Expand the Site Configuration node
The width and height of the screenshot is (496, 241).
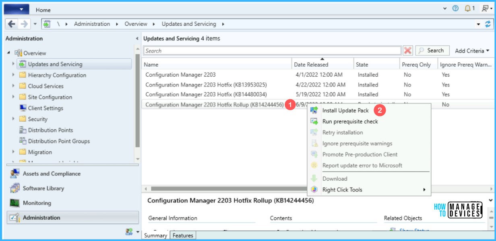14,97
